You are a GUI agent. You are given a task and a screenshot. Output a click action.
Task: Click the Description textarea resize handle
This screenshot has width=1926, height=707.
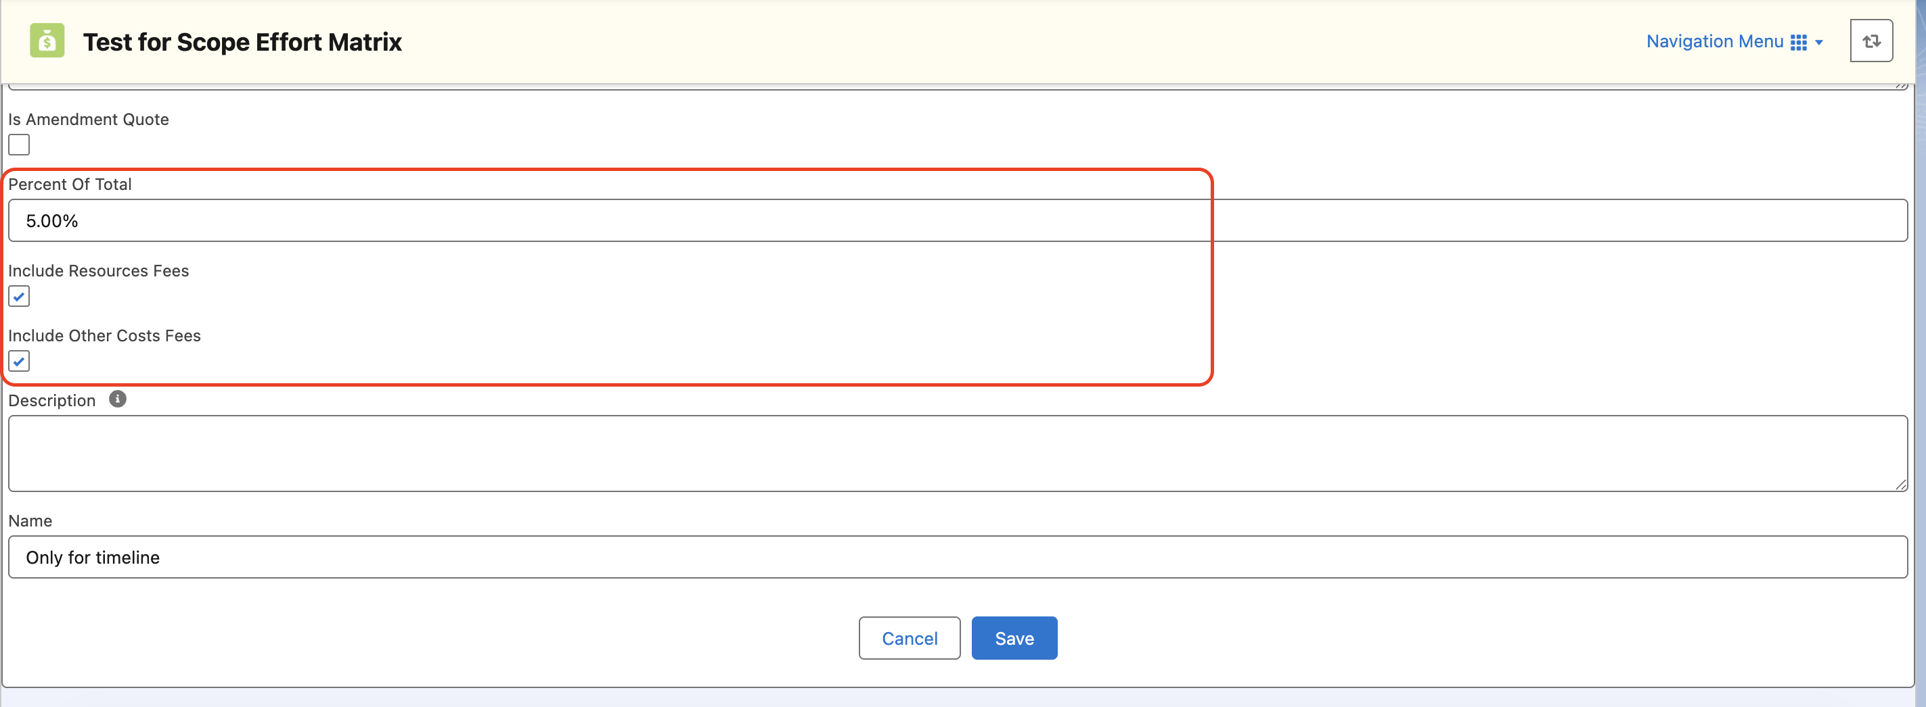pos(1900,485)
